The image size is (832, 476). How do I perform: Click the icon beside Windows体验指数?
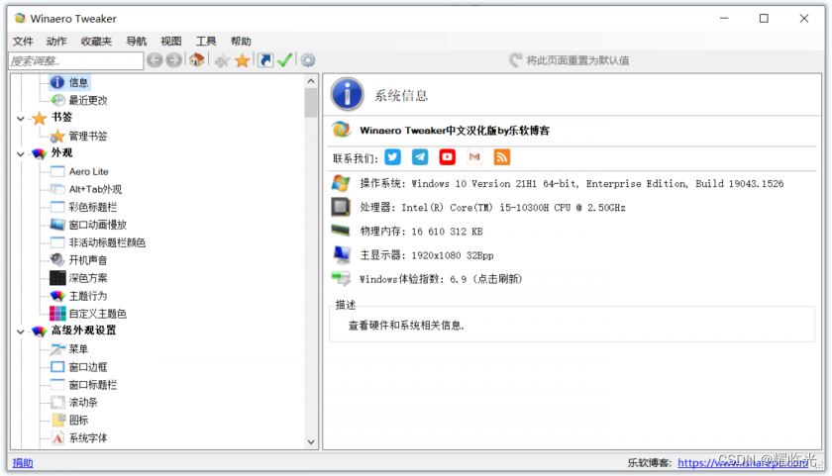pos(341,278)
